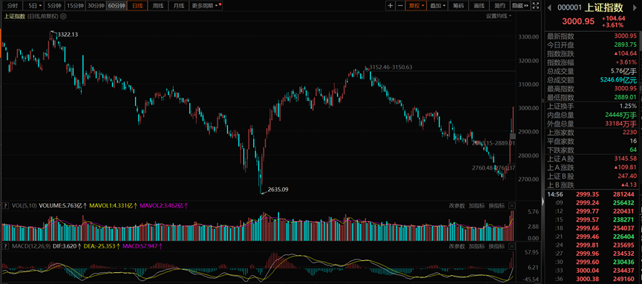Click 换指标 in the MACD panel
Image resolution: width=642 pixels, height=284 pixels.
pyautogui.click(x=497, y=246)
